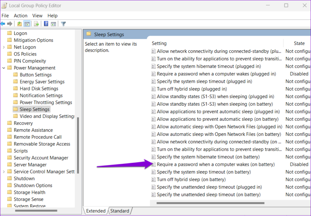Click the Sleep Settings header folder icon
Image resolution: width=311 pixels, height=216 pixels.
pyautogui.click(x=89, y=34)
